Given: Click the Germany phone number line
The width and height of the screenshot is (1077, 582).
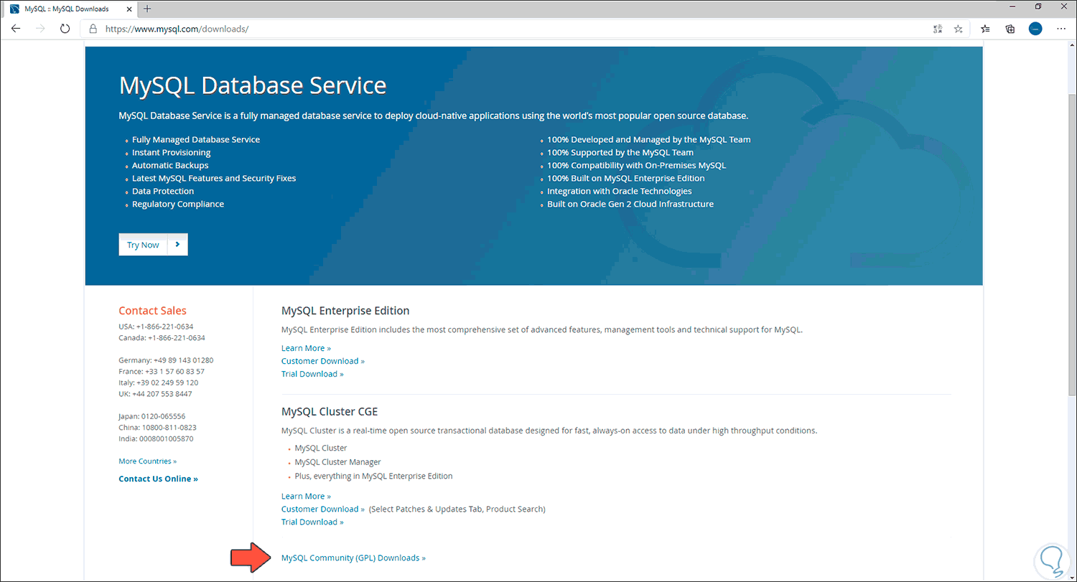Looking at the screenshot, I should pyautogui.click(x=166, y=360).
